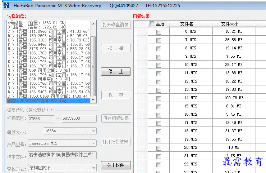Viewport: 266px width, 173px height.
Task: Click the 样本文件 sample file field
Action: tap(62, 155)
